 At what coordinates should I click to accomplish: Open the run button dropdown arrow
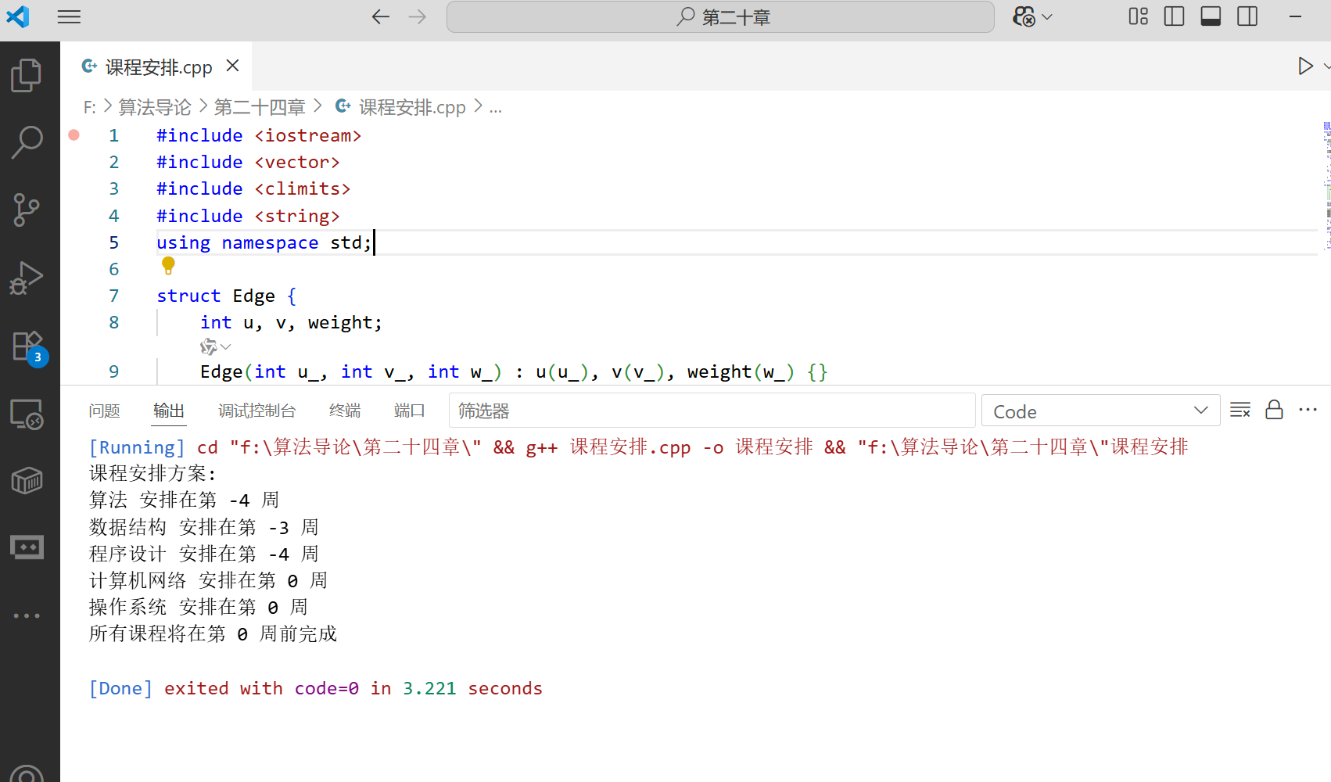pyautogui.click(x=1326, y=66)
